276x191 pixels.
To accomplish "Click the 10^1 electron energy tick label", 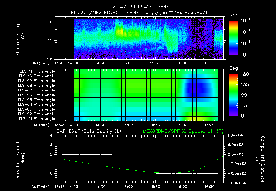I will [x=50, y=40].
